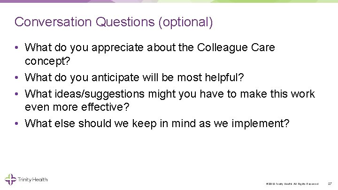Screen dimensions: 338x190
Task: Click the text 'even more effective?'
Action: [77, 108]
